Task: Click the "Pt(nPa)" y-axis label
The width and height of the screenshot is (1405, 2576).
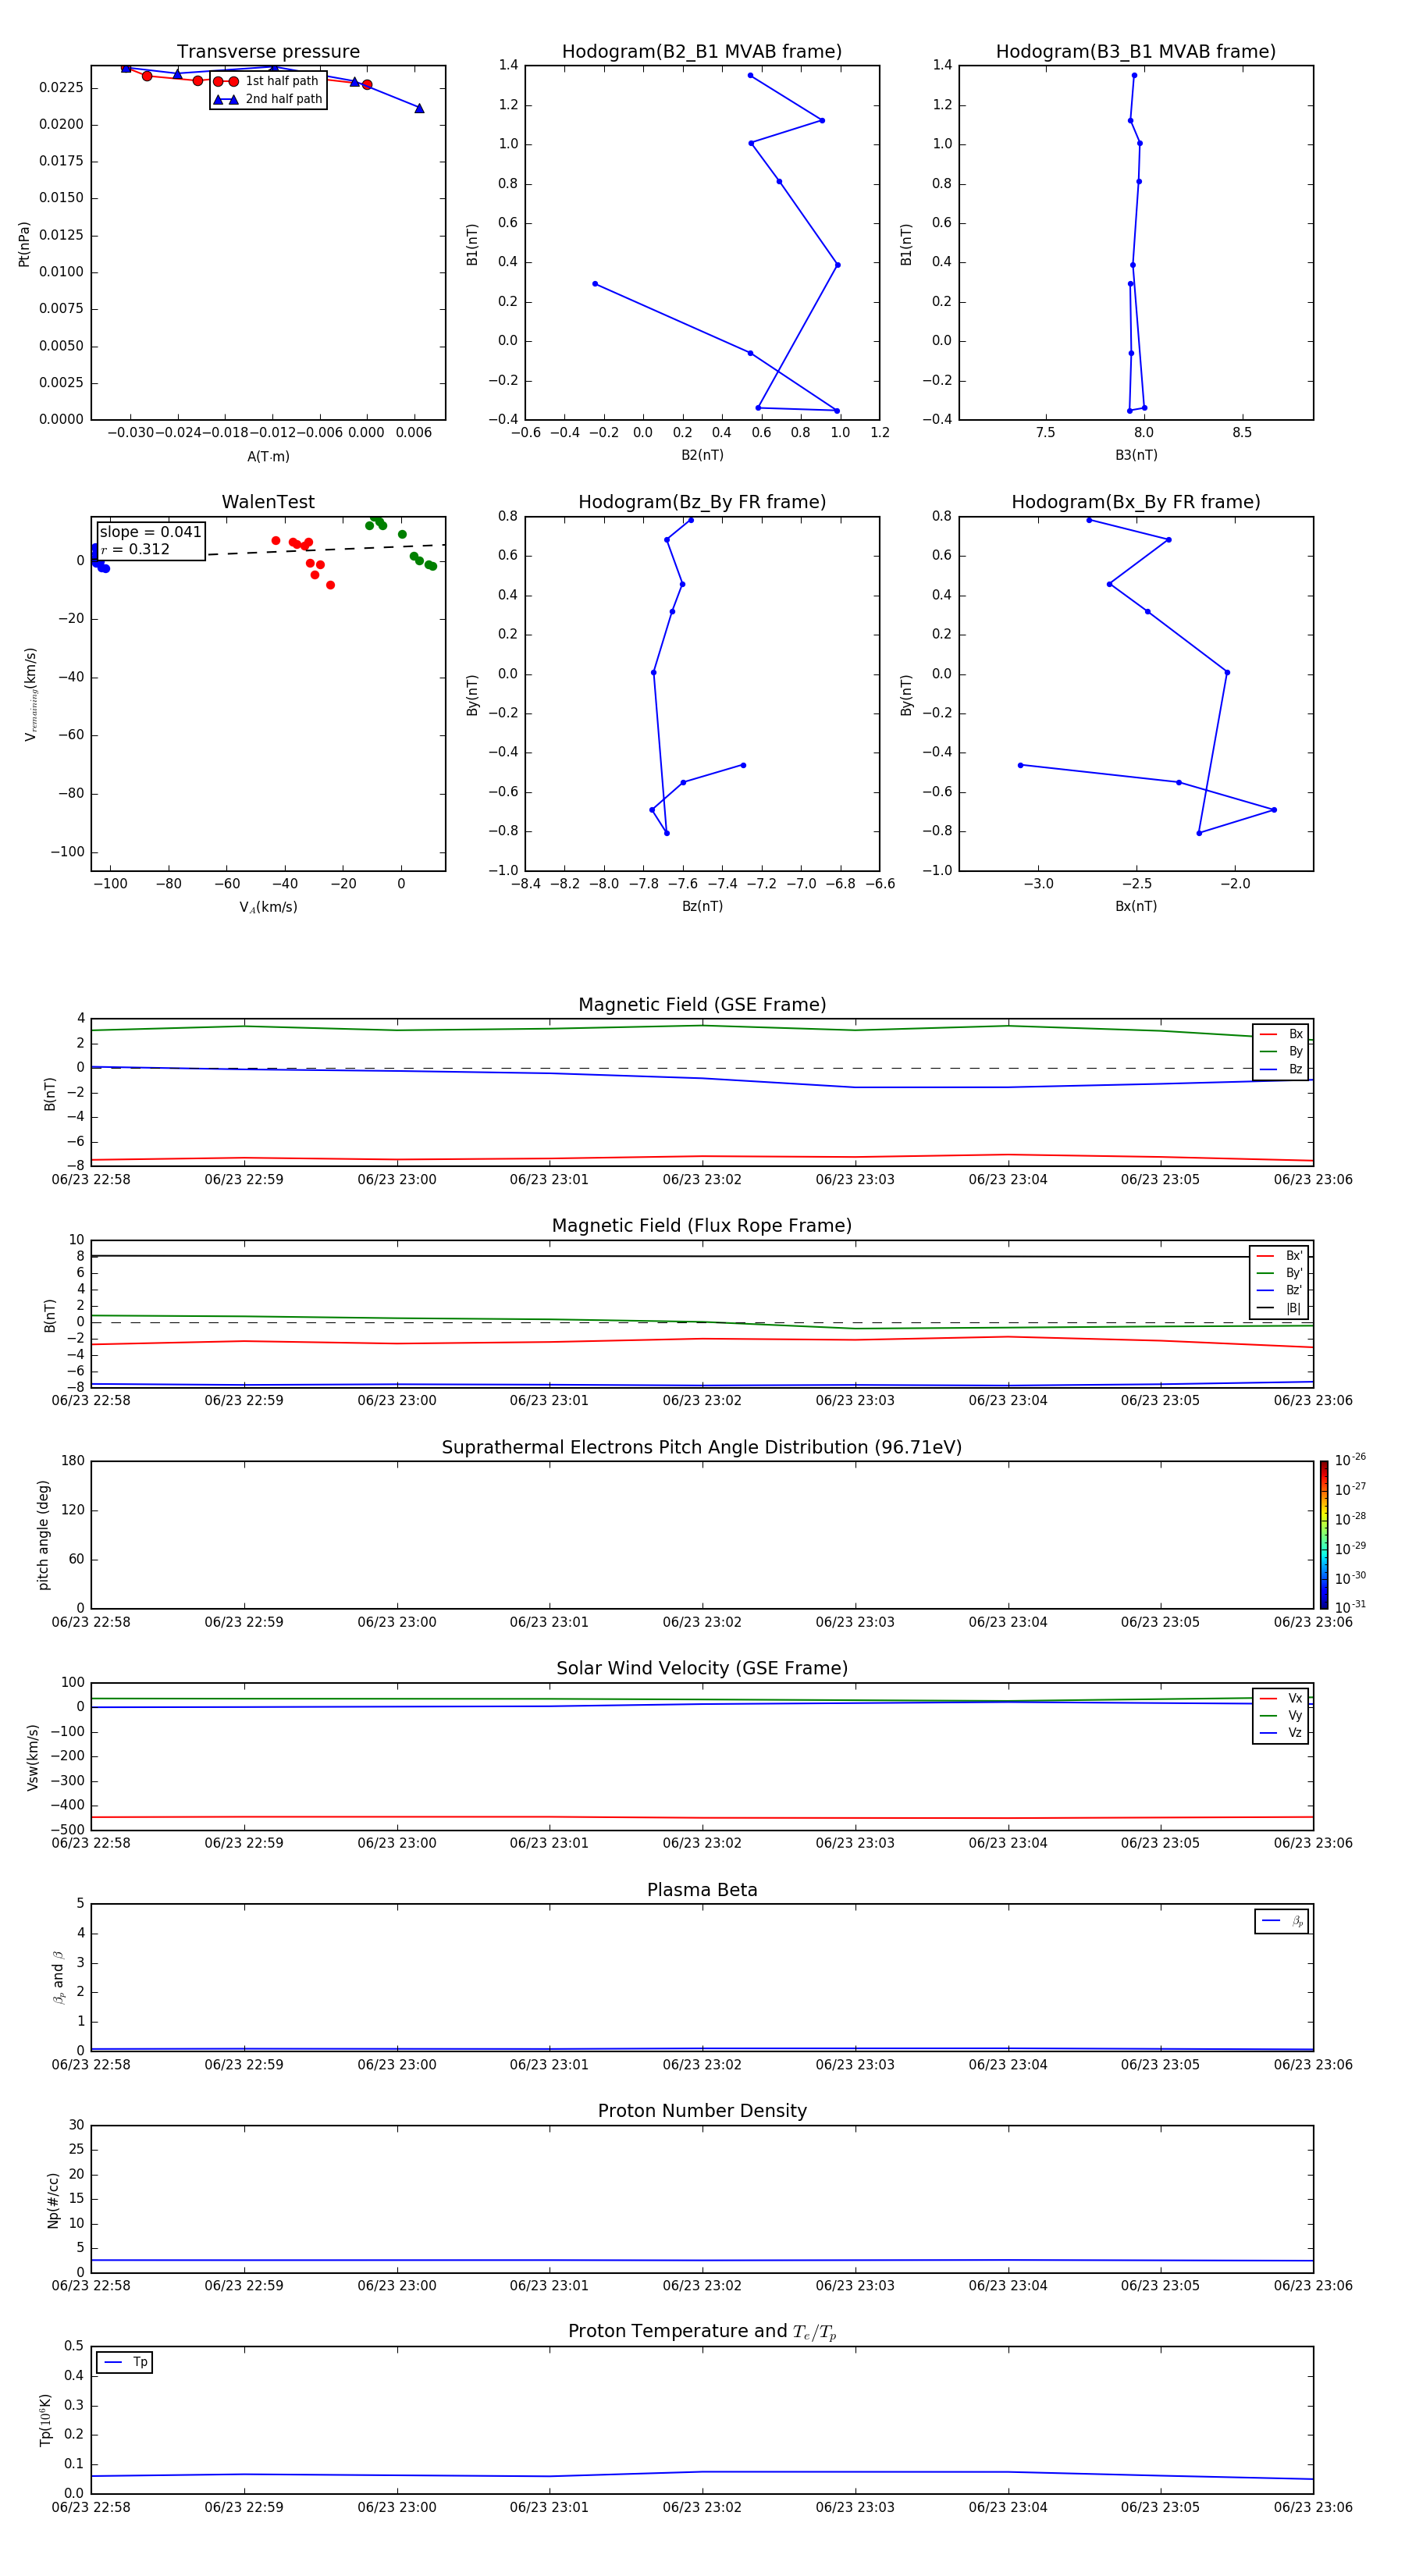Action: [24, 244]
